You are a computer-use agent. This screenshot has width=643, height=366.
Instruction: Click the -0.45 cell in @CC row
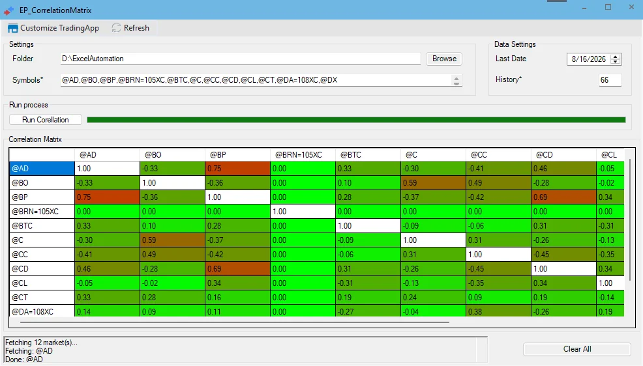tap(563, 254)
